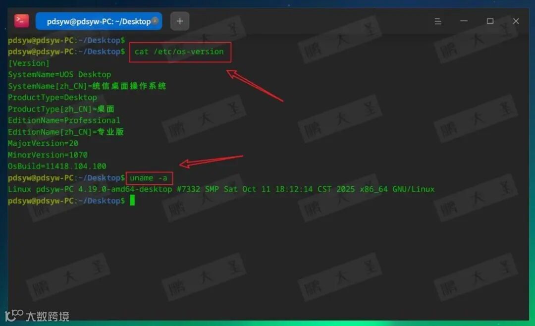Click the 'MajorVersion=20' line
The height and width of the screenshot is (326, 535).
(43, 143)
